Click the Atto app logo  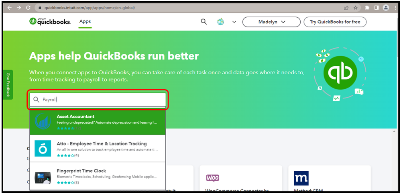click(43, 149)
